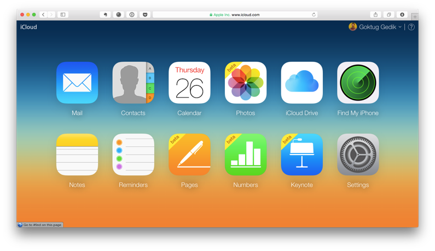435x251 pixels.
Task: Open the Mail app
Action: [x=77, y=83]
